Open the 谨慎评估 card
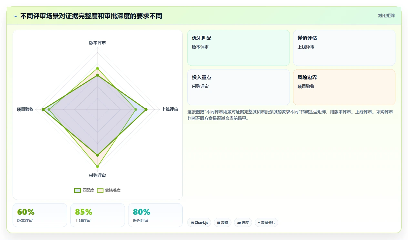The image size is (408, 240). click(344, 48)
